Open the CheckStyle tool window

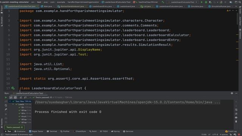coord(79,131)
